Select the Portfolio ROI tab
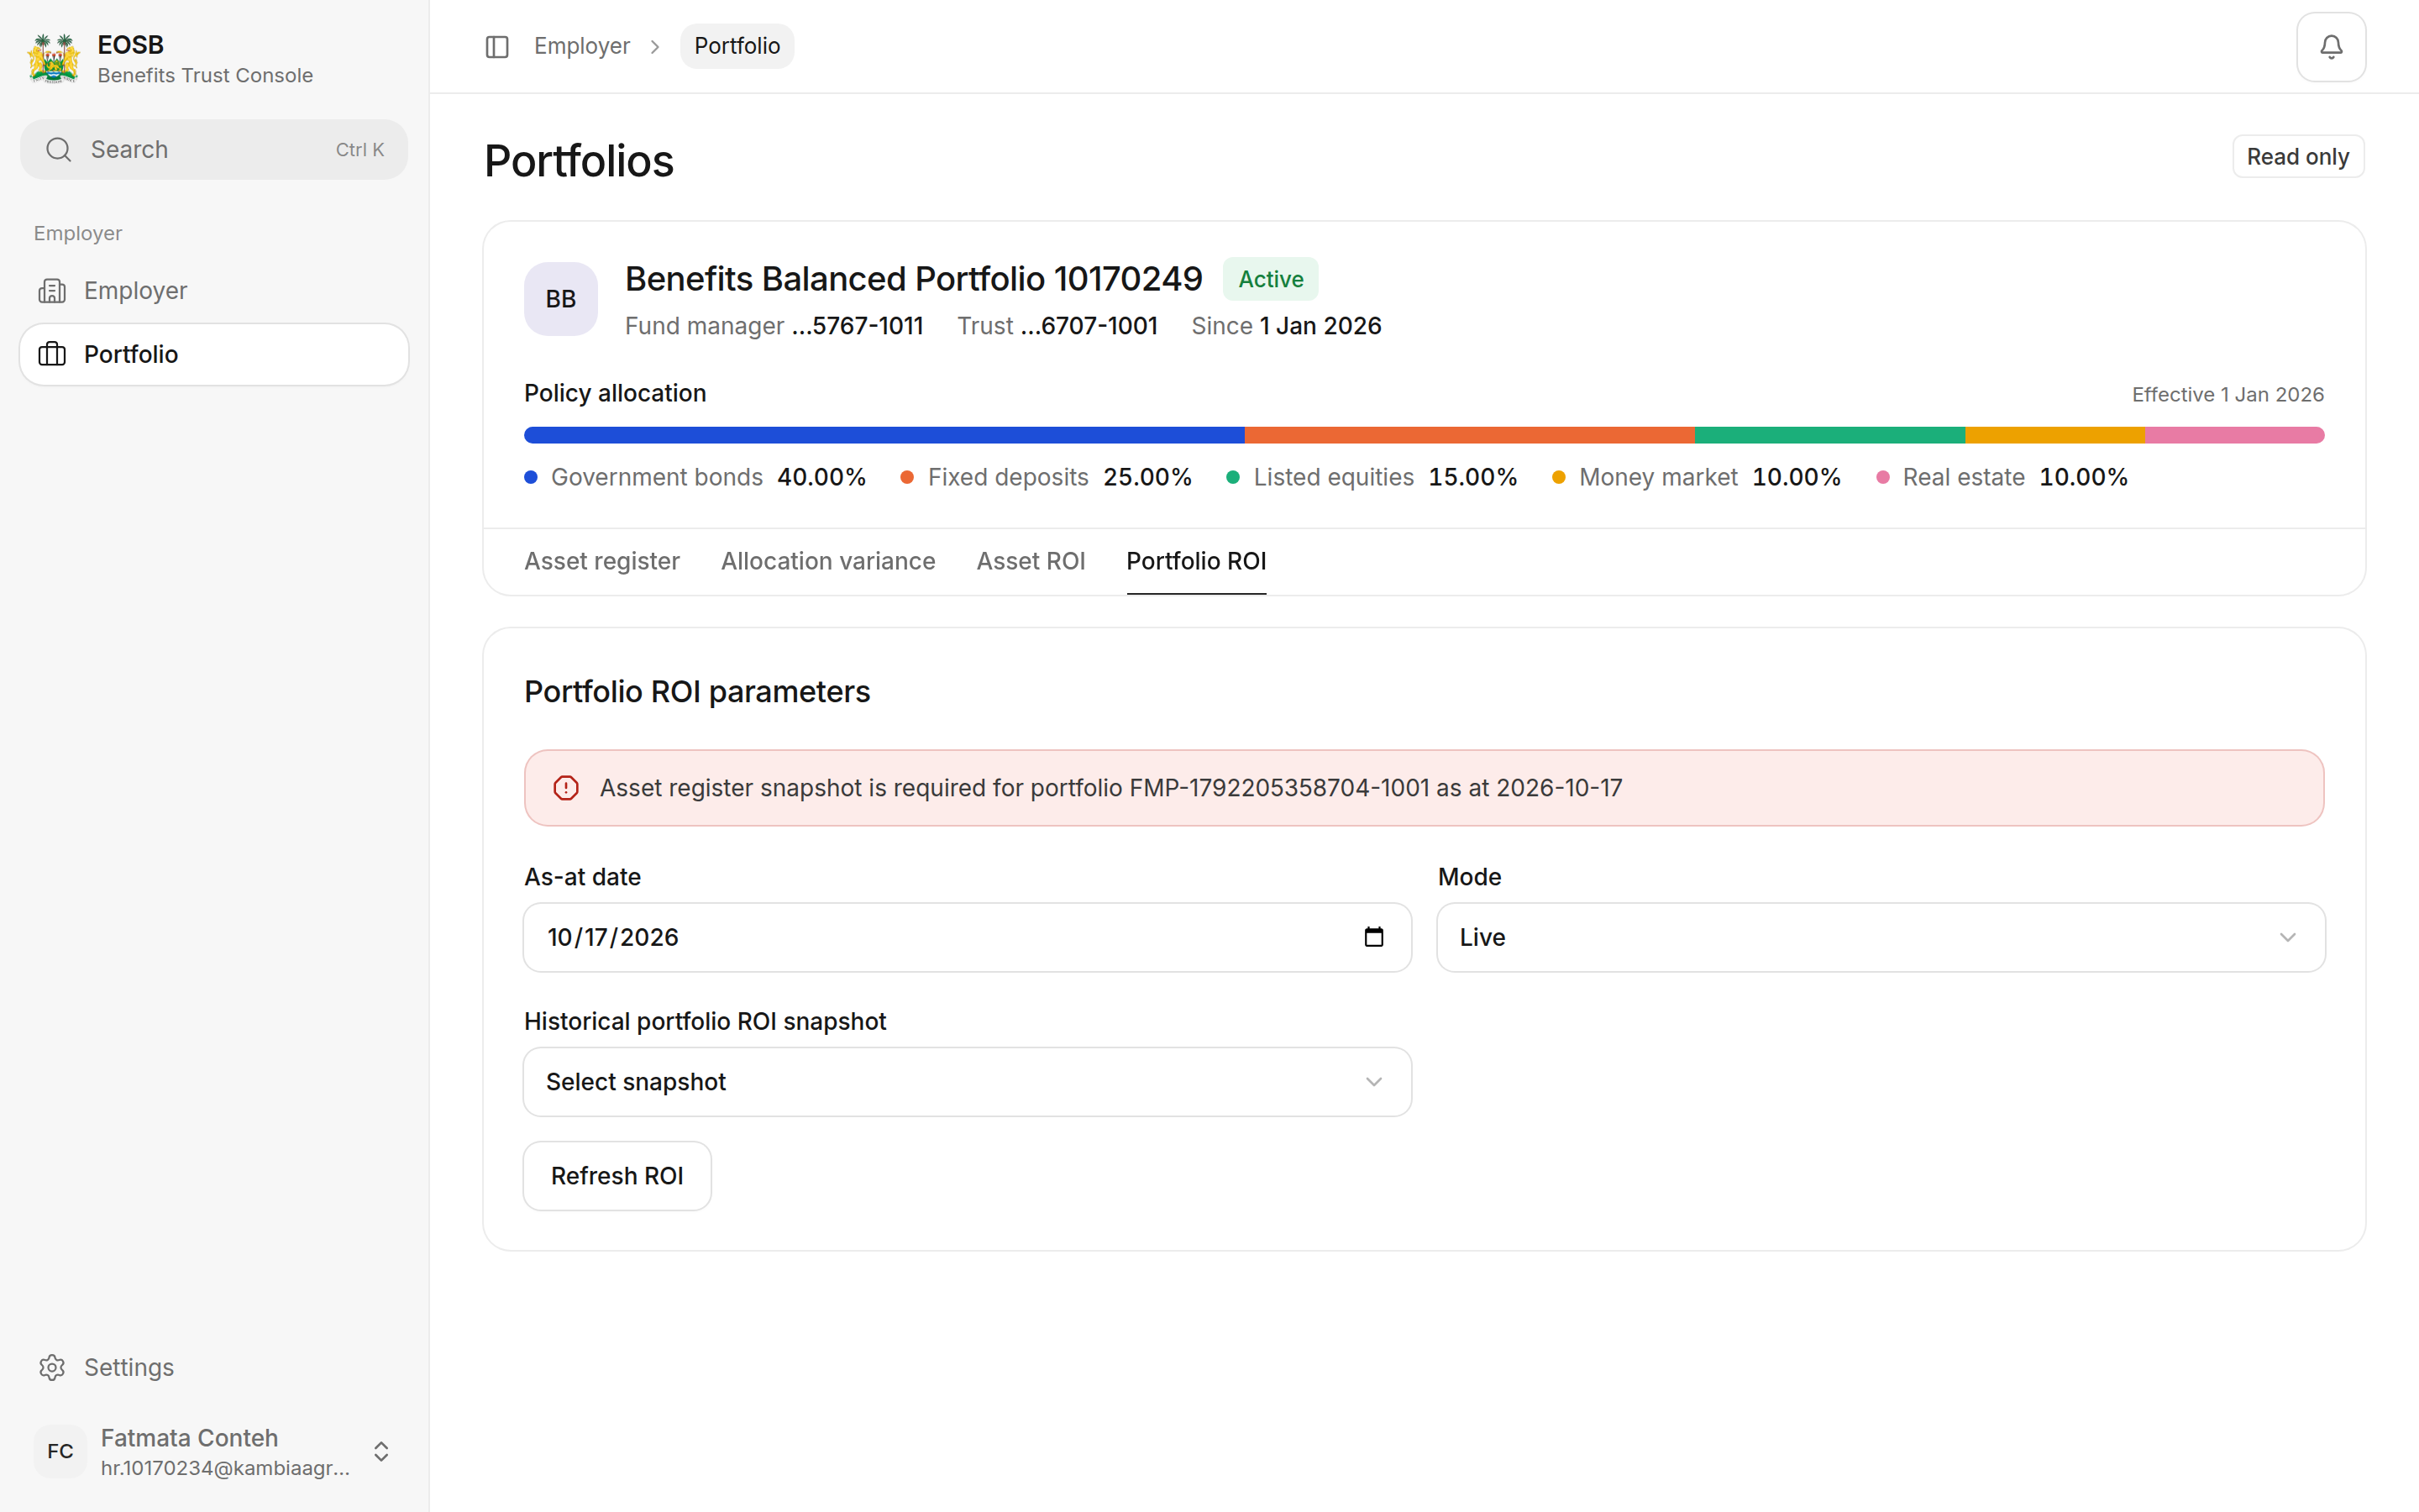The image size is (2419, 1512). 1195,561
